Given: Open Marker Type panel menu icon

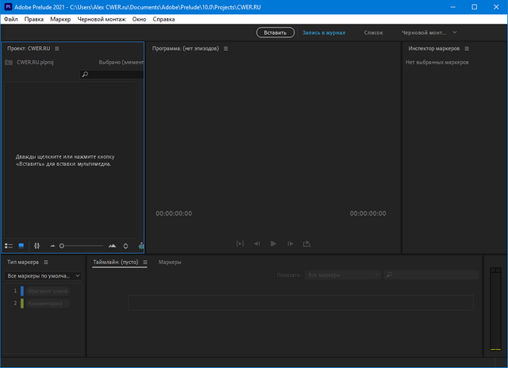Looking at the screenshot, I should [x=46, y=262].
